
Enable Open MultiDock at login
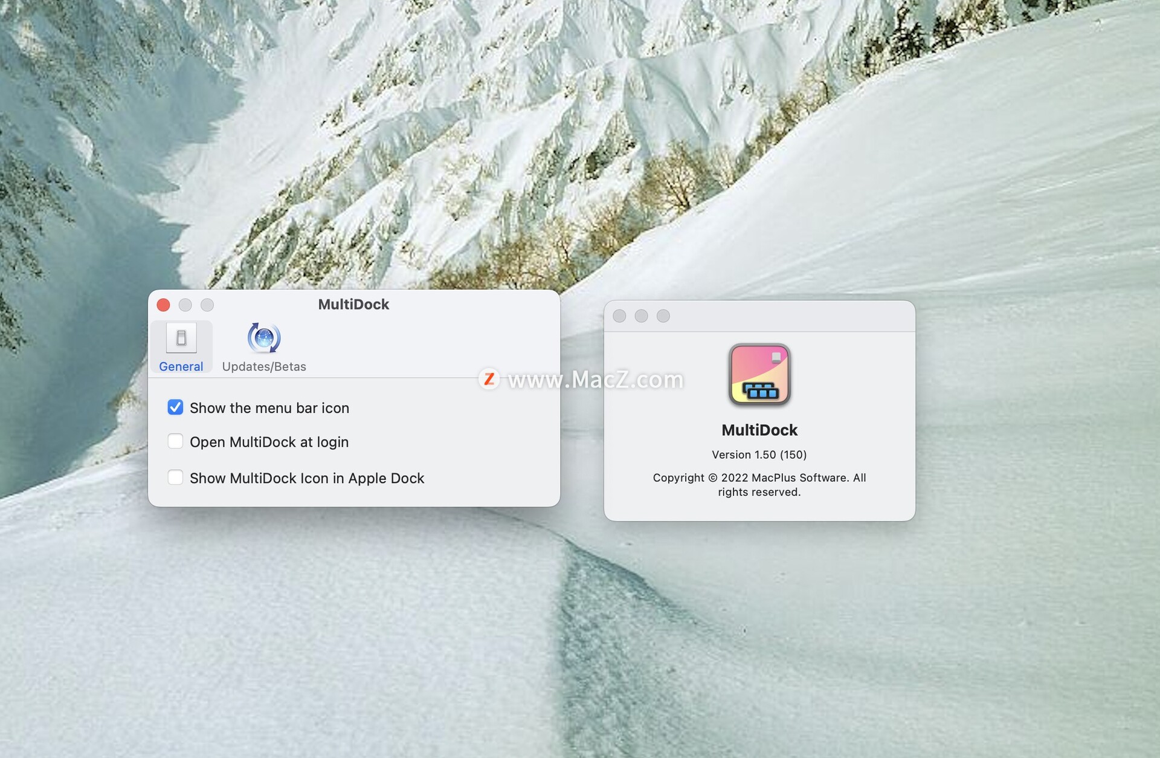coord(175,442)
